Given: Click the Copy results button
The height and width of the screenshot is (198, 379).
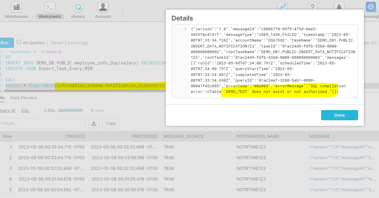Looking at the screenshot, I should [x=111, y=123].
